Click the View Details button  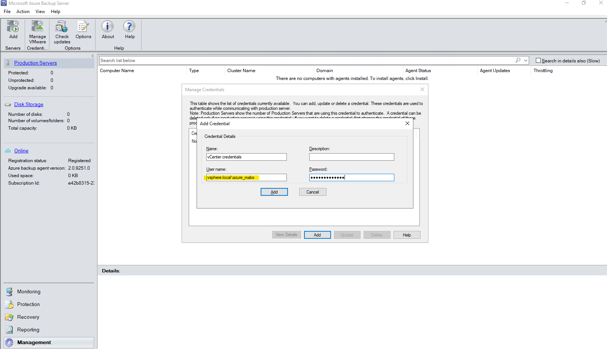(x=286, y=235)
